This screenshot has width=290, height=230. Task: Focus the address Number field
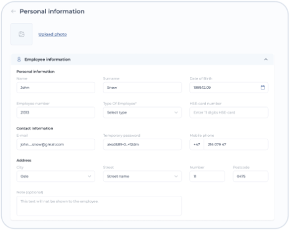pyautogui.click(x=207, y=177)
